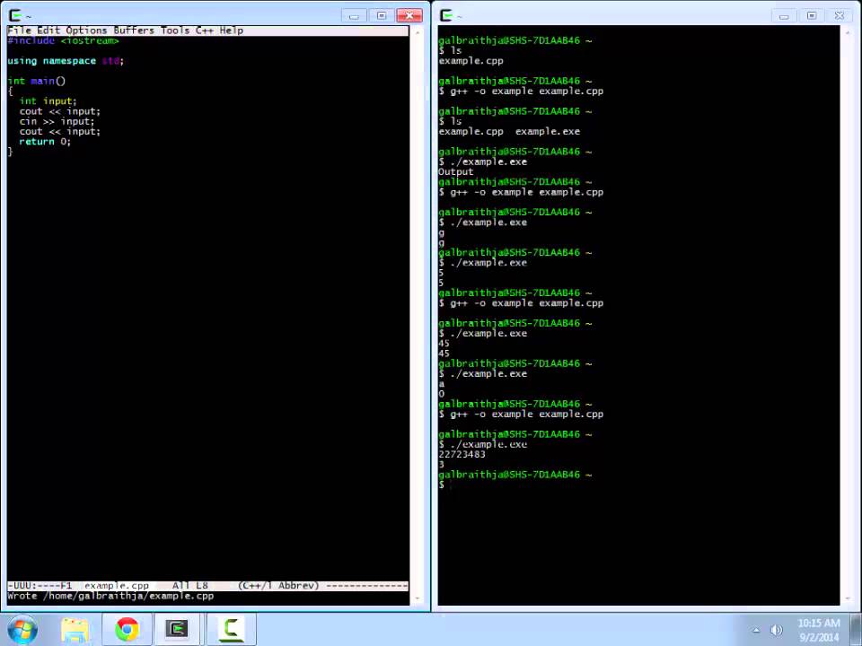Open the Help menu in Emacs
862x646 pixels.
231,31
